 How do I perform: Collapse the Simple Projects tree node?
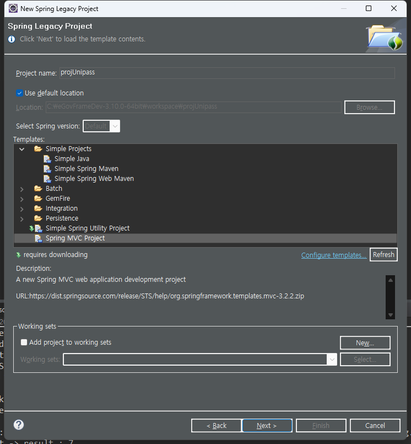click(x=22, y=149)
